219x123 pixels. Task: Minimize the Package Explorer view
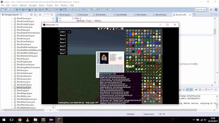click(x=48, y=14)
